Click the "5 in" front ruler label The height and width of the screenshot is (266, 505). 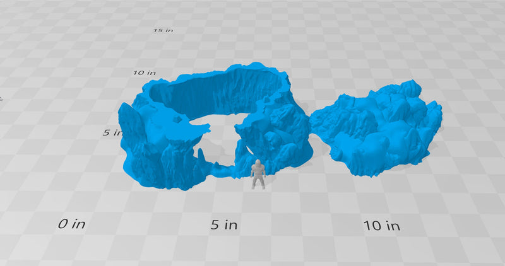pos(223,225)
